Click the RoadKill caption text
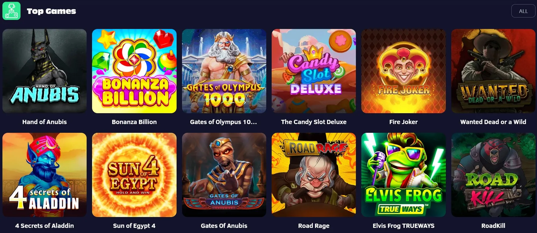 coord(493,226)
